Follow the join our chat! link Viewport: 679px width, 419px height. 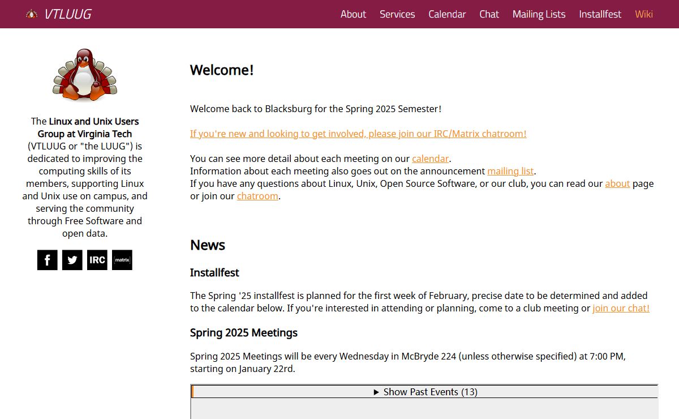coord(621,308)
